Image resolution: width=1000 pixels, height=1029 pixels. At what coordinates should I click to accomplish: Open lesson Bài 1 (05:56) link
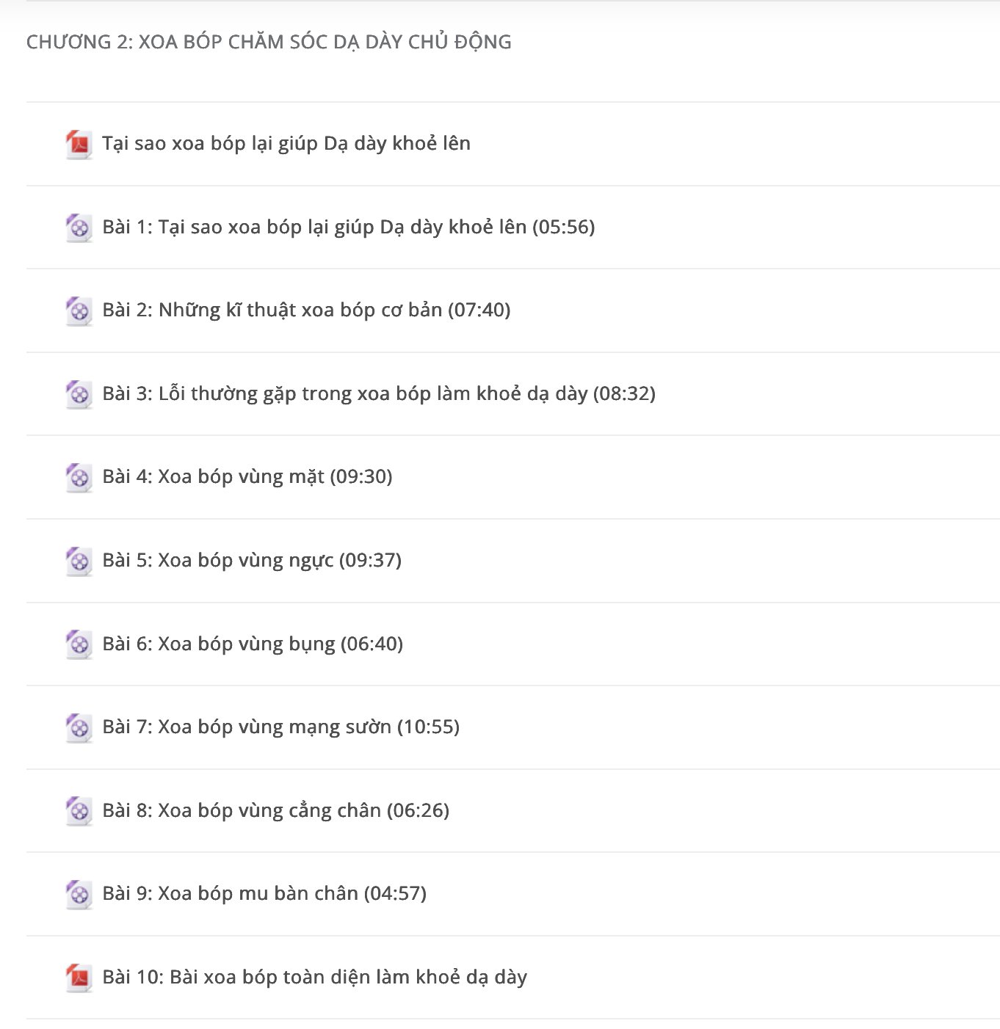349,227
